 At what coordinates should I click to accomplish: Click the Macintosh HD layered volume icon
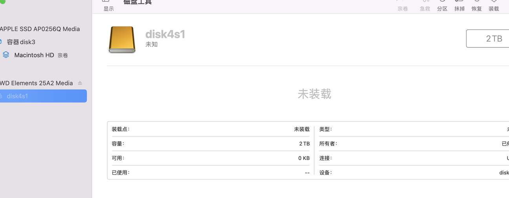coord(6,55)
